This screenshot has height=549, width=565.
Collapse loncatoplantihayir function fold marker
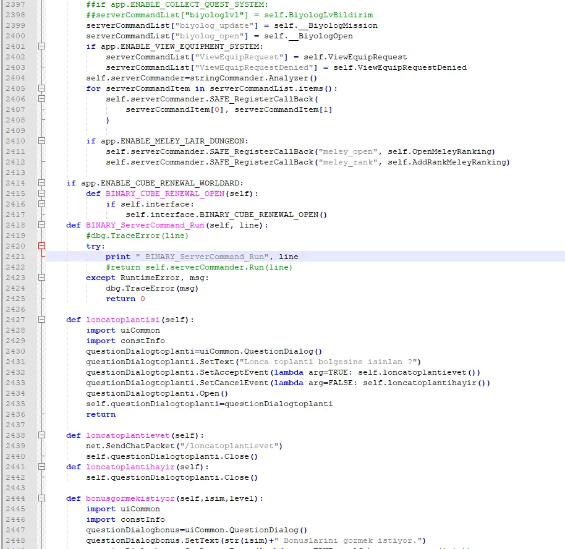pos(42,467)
